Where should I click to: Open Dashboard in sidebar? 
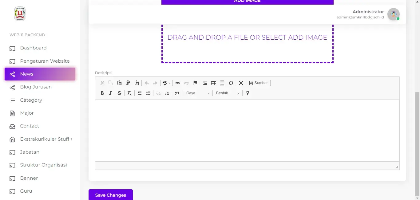point(40,48)
